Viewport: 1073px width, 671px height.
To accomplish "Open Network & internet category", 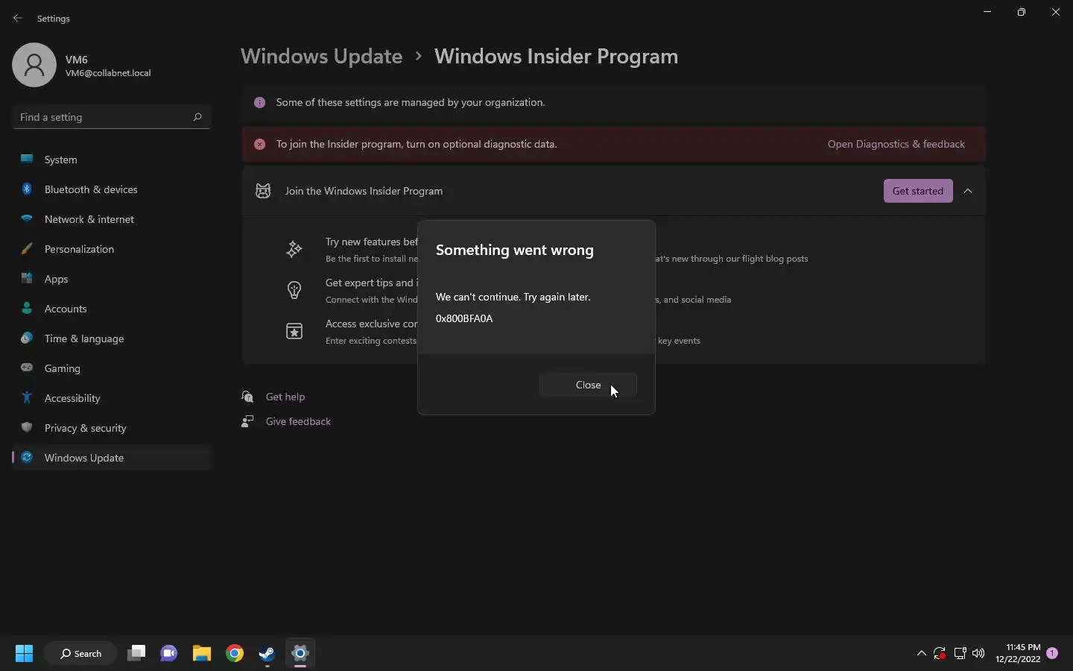I will pos(112,219).
